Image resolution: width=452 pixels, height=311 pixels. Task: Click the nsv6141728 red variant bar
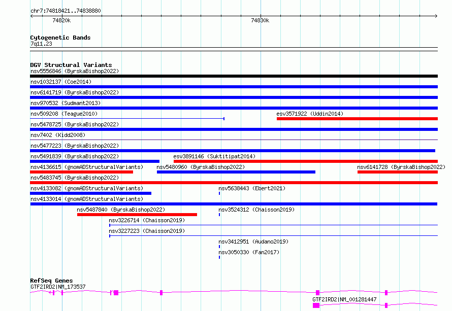coord(398,172)
